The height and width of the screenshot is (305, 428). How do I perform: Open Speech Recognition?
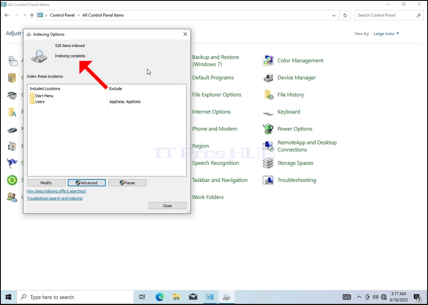215,163
